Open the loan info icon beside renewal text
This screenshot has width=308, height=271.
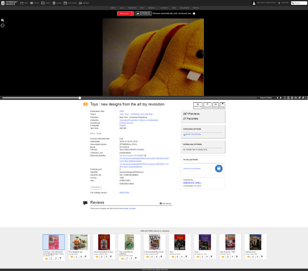click(x=194, y=14)
